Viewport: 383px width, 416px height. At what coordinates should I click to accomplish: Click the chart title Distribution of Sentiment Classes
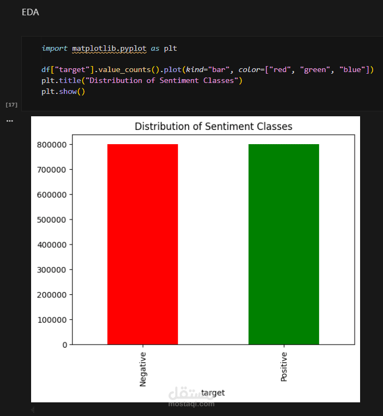213,127
